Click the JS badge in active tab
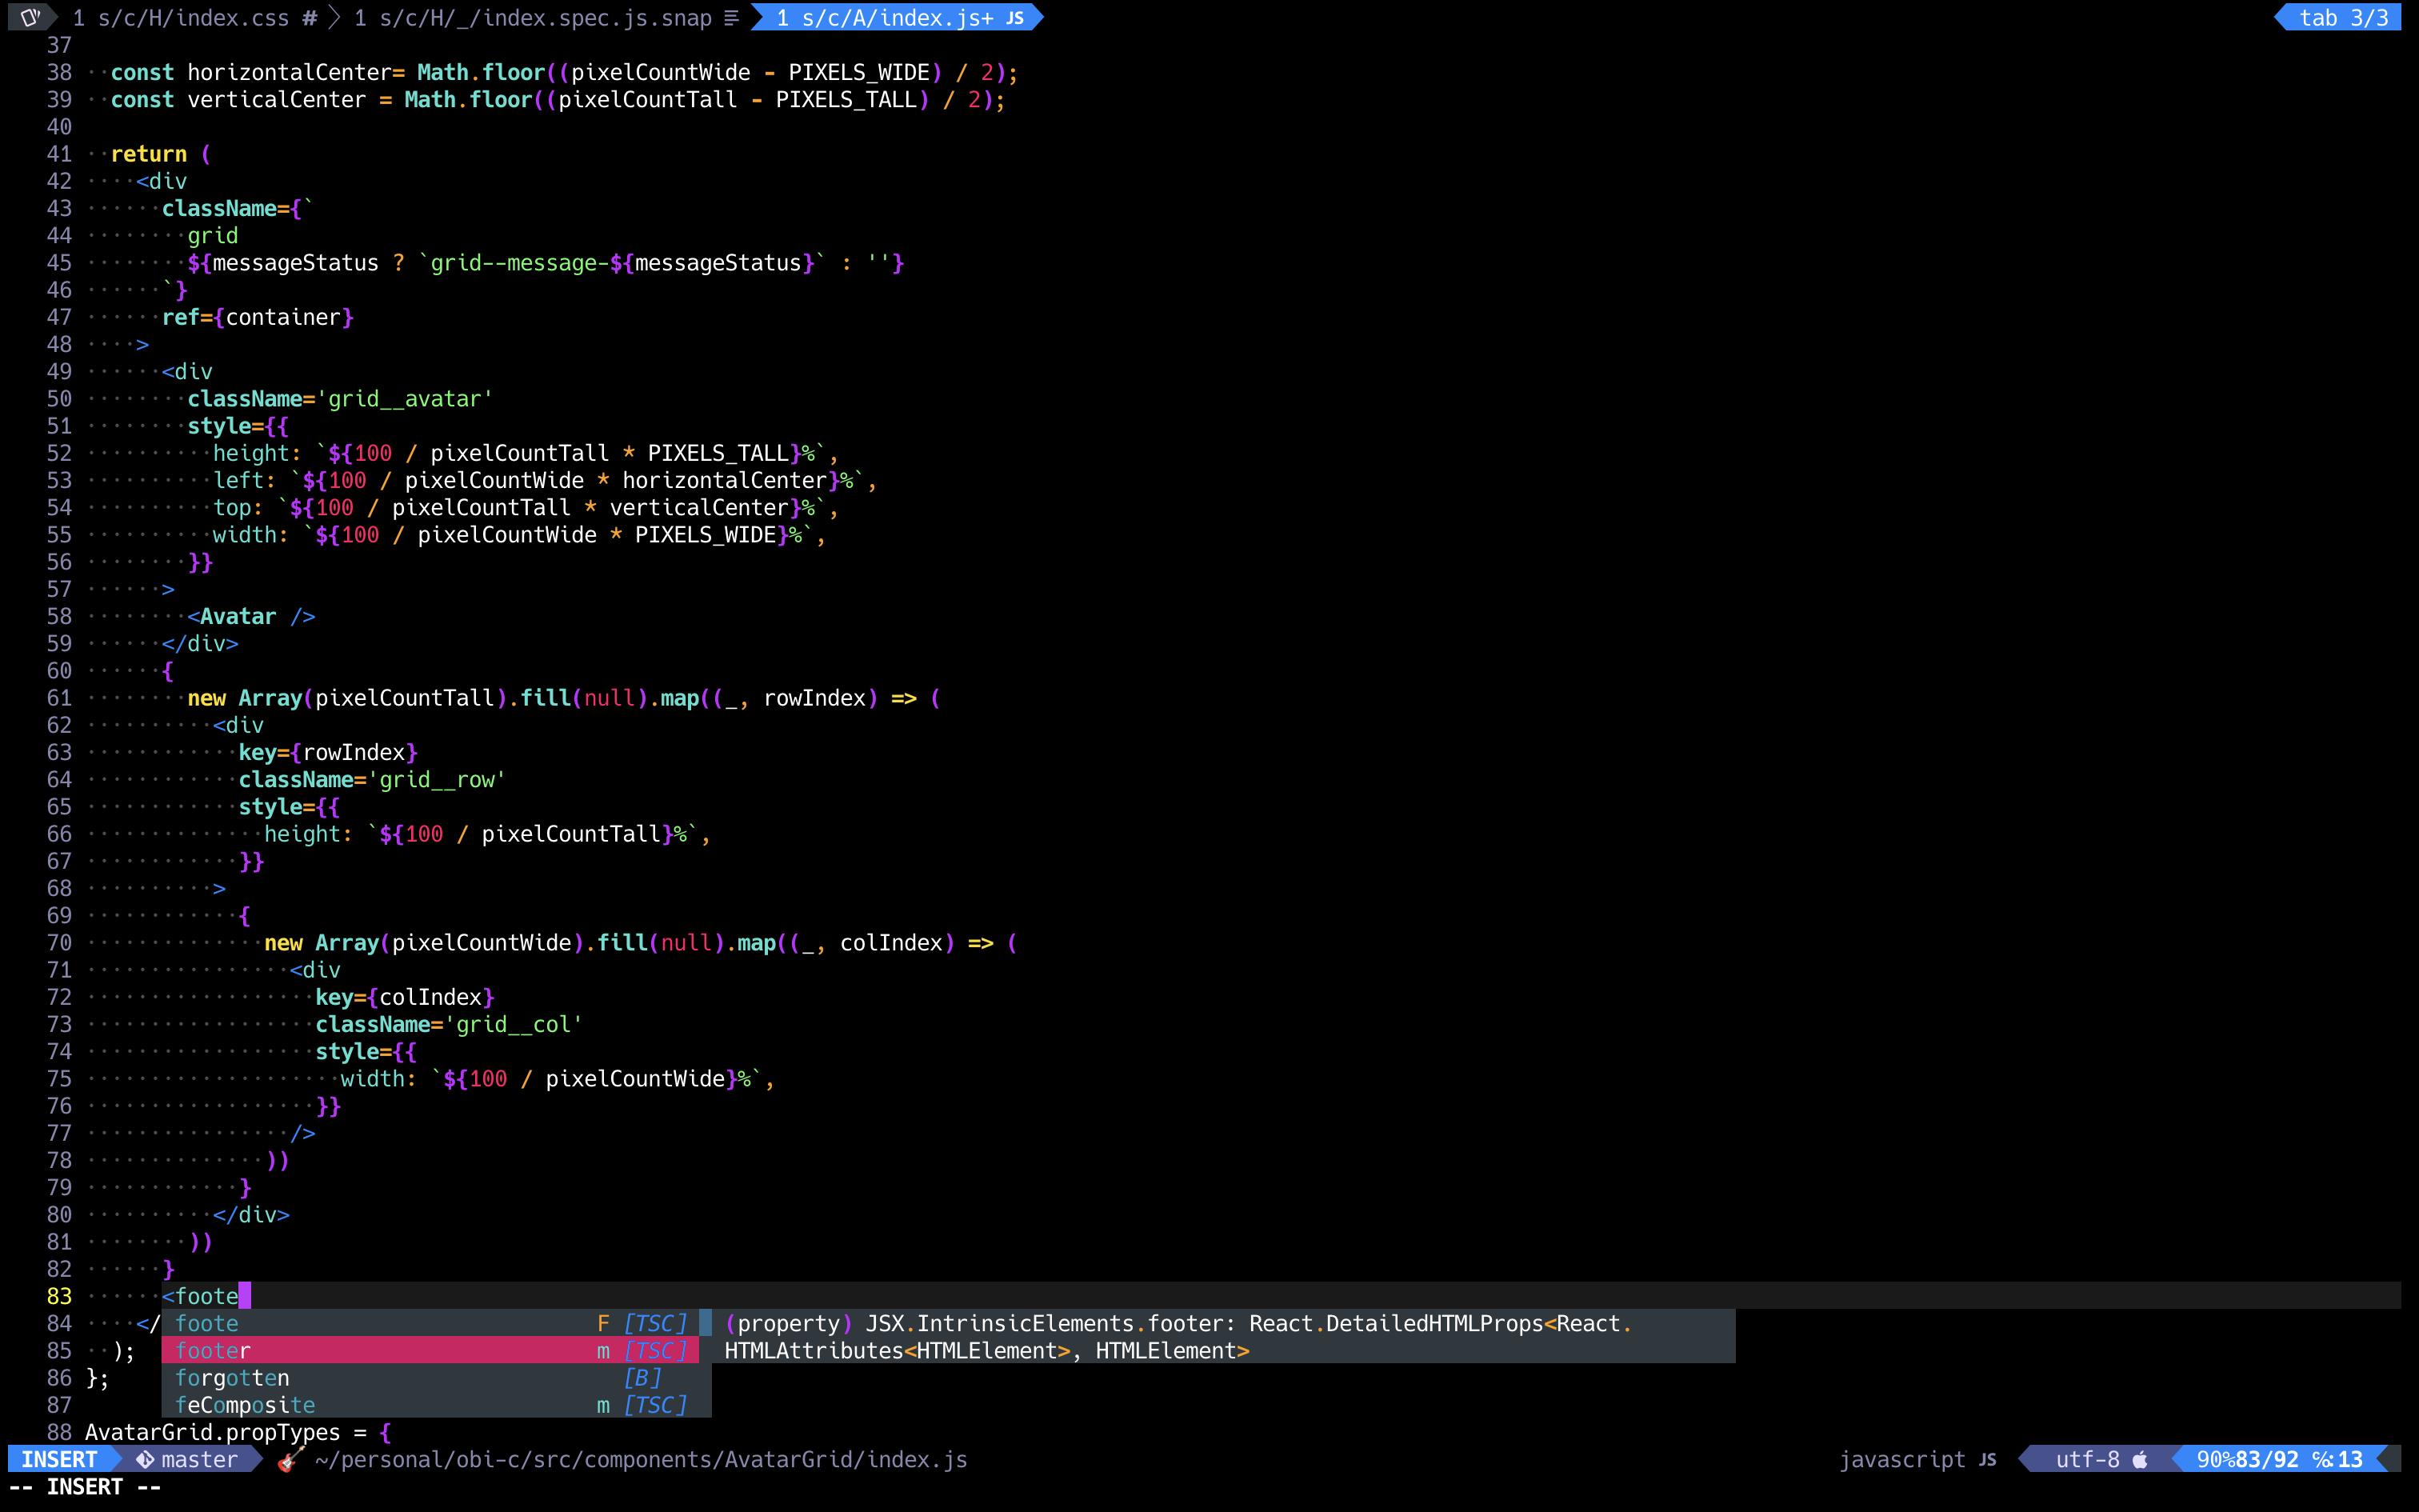This screenshot has width=2419, height=1512. [1014, 17]
